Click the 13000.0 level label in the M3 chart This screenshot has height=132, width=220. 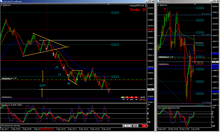(x=115, y=77)
